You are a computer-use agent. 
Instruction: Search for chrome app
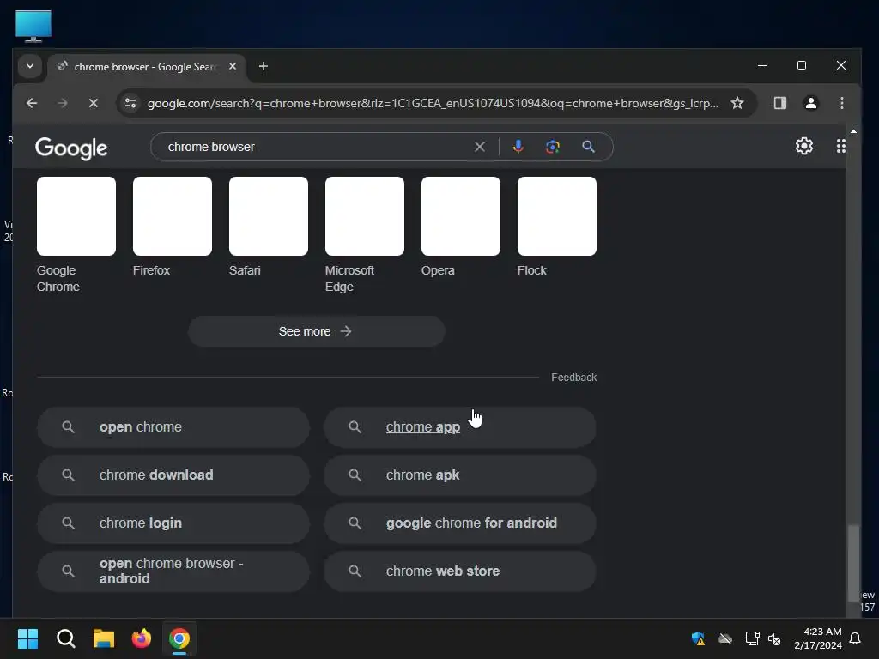(x=460, y=427)
